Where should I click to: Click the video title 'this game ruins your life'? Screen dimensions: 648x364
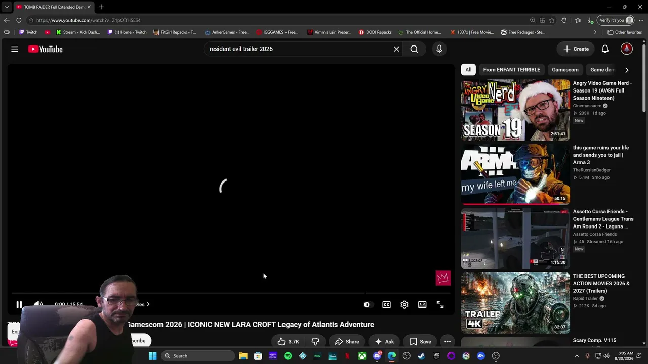pos(601,155)
